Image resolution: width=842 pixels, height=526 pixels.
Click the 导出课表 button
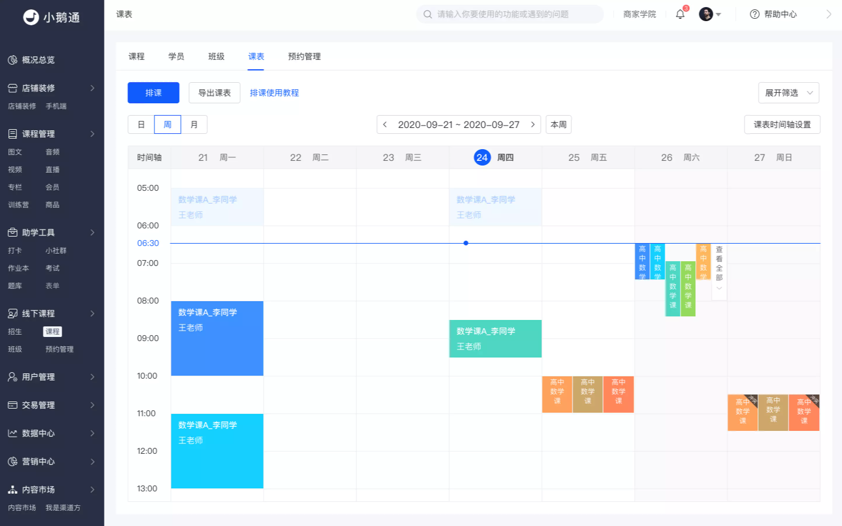point(214,93)
